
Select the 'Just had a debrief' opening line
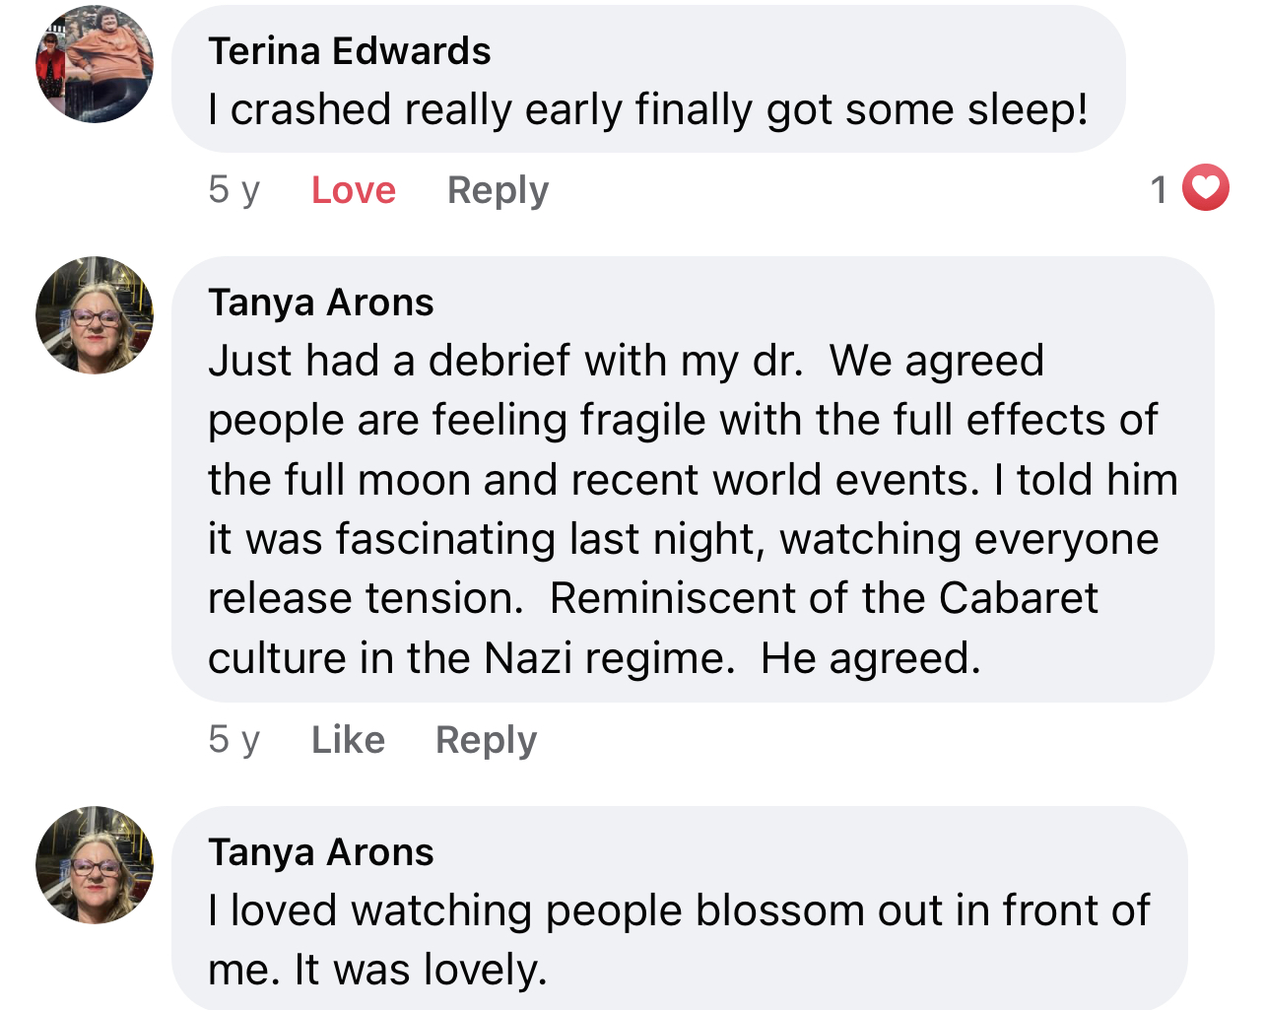[x=627, y=361]
